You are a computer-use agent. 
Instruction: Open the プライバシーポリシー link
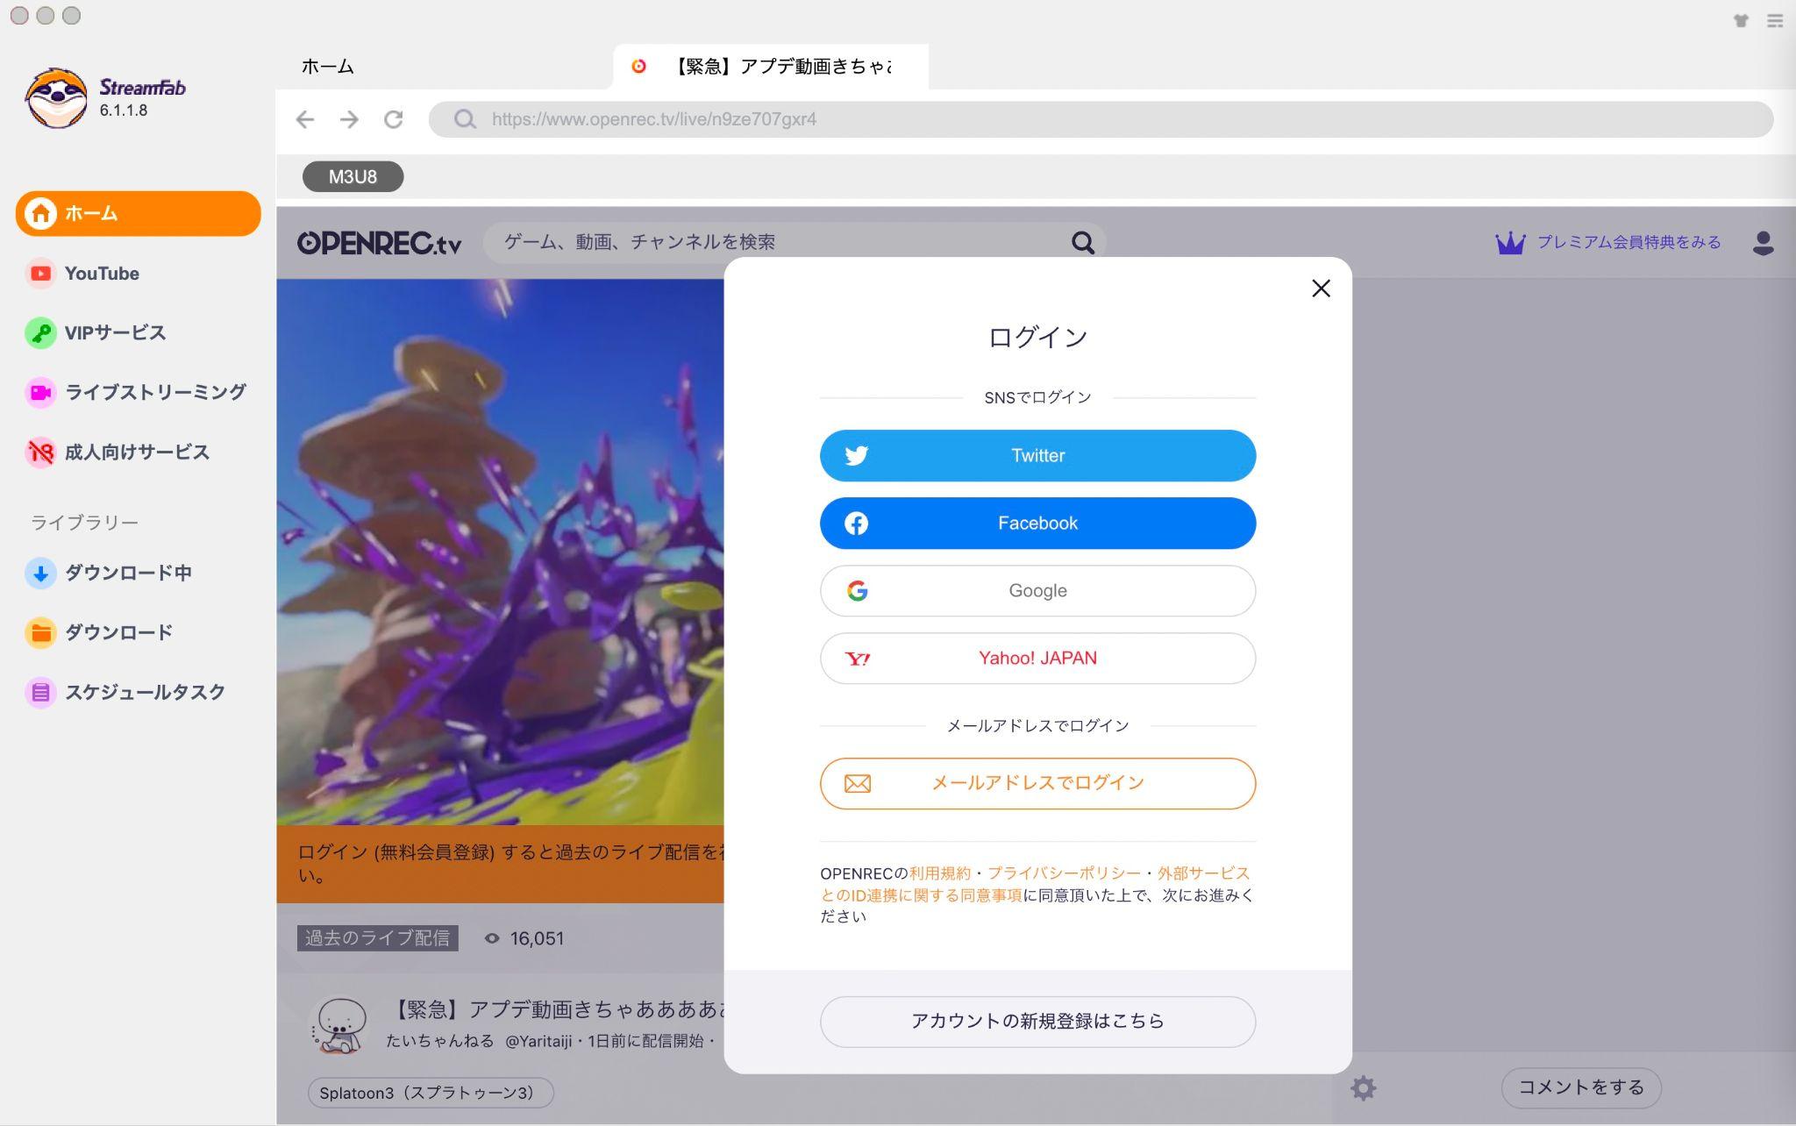(1064, 873)
